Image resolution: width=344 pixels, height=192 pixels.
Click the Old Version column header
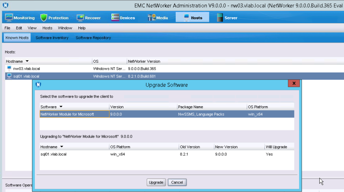196,147
